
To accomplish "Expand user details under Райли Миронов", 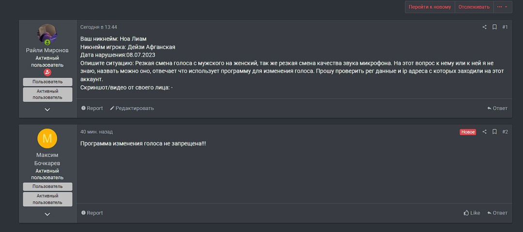I will [47, 109].
